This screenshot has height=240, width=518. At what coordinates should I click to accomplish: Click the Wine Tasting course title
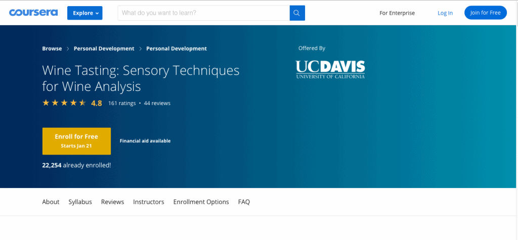coord(141,79)
